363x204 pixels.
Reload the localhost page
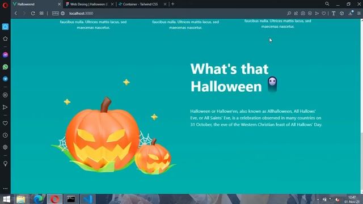coord(33,14)
